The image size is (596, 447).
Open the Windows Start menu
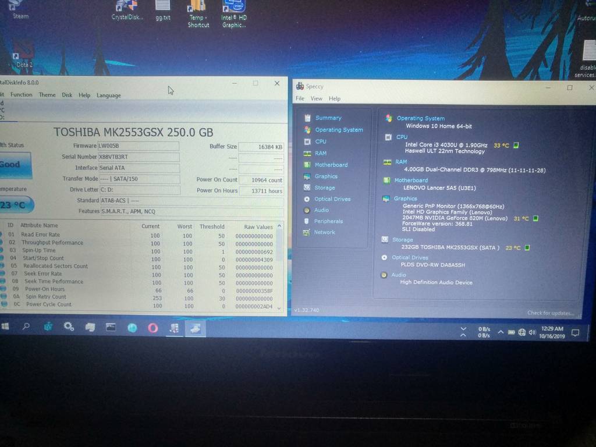pyautogui.click(x=5, y=326)
